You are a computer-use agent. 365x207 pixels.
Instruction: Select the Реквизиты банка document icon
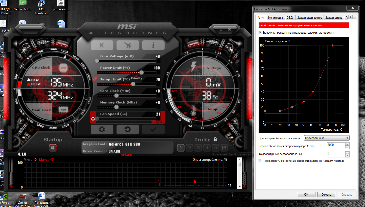pos(42,200)
